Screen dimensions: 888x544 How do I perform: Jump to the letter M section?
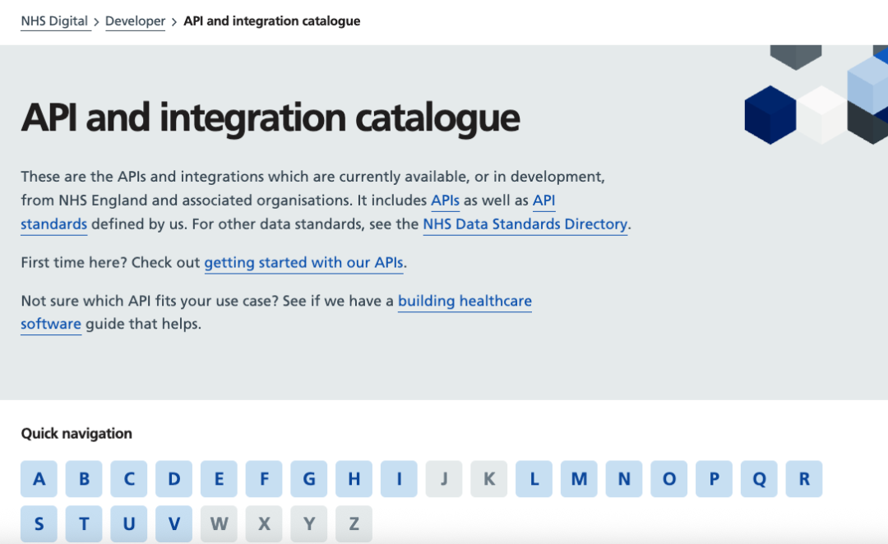(579, 479)
